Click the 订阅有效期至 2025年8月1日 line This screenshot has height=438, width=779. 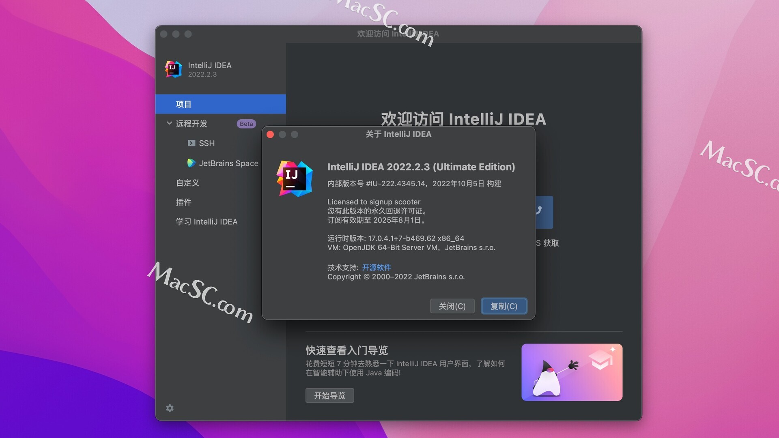[x=377, y=220]
